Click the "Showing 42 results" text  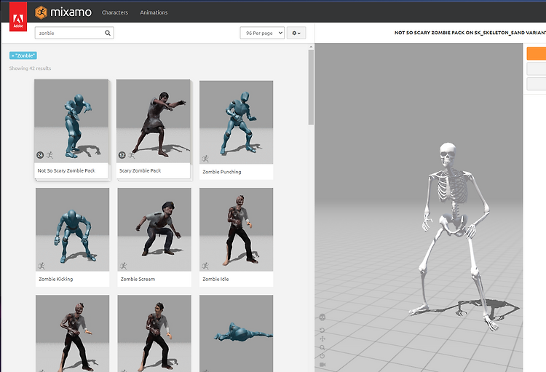[30, 68]
